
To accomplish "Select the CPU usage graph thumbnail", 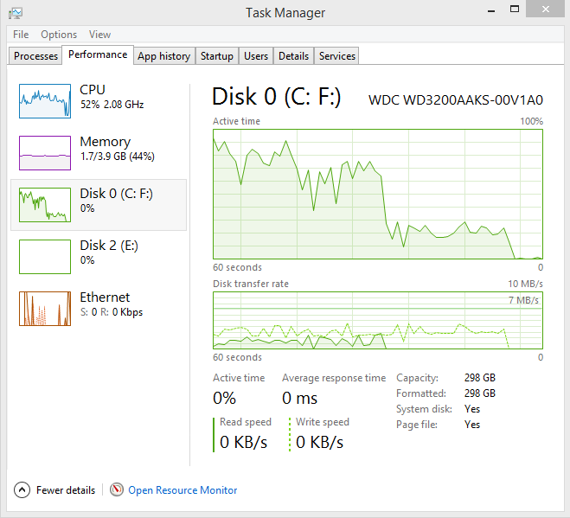I will coord(45,100).
